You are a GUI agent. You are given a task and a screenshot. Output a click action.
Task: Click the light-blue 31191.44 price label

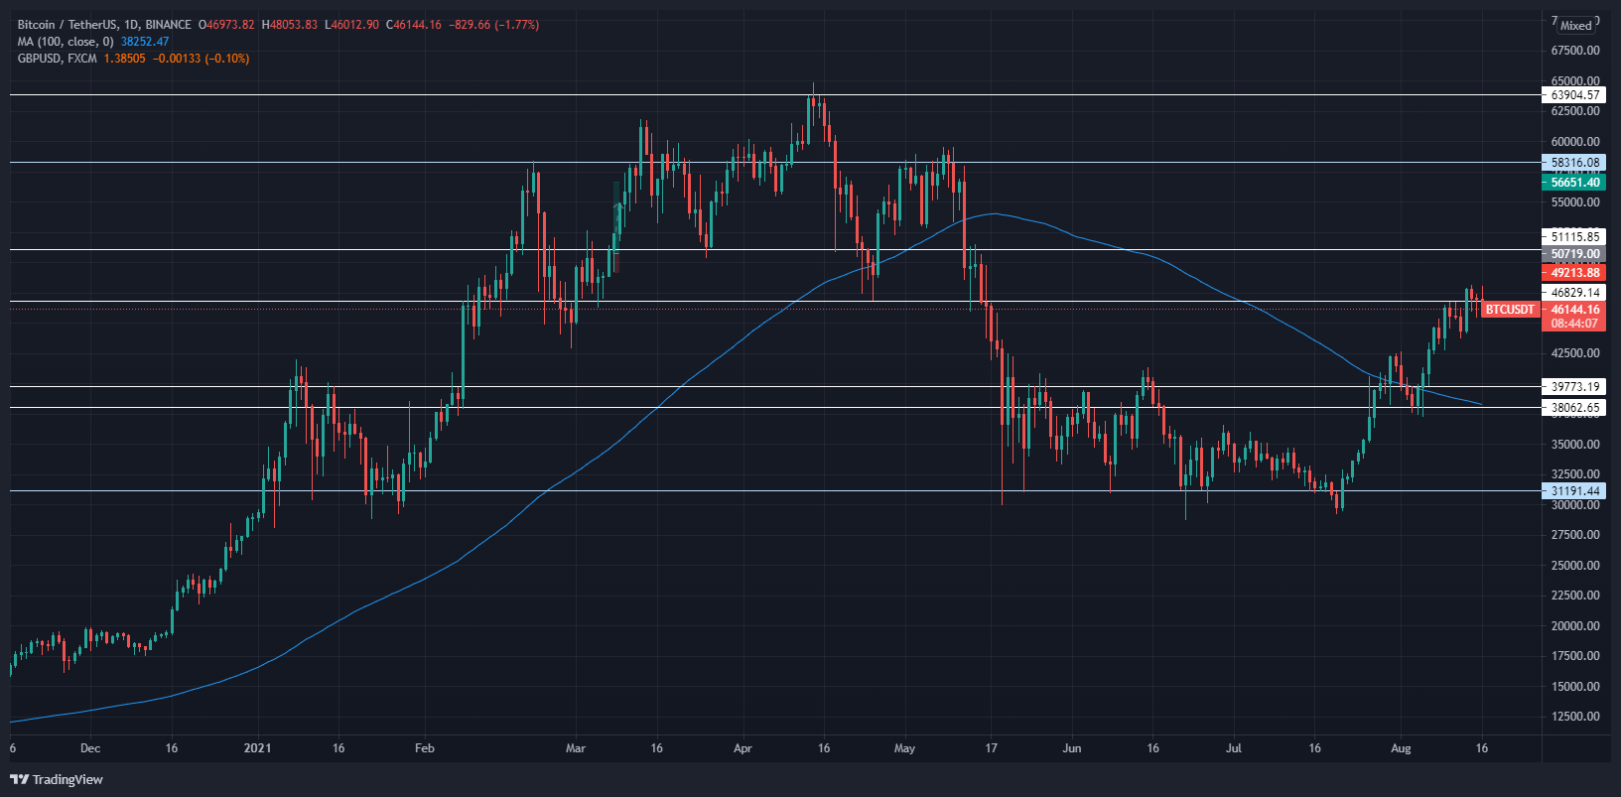pos(1575,491)
